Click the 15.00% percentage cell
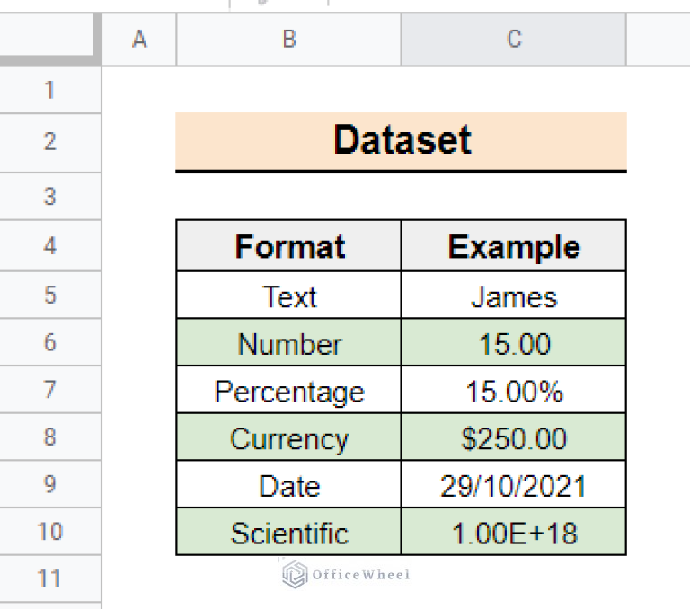 pyautogui.click(x=513, y=391)
